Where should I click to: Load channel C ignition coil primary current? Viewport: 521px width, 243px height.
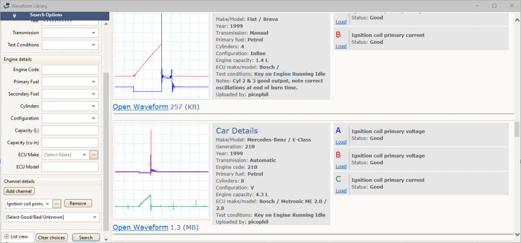coord(341,191)
